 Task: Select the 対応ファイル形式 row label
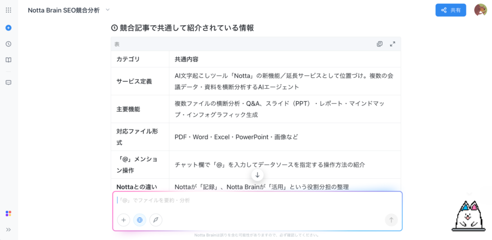coord(137,137)
